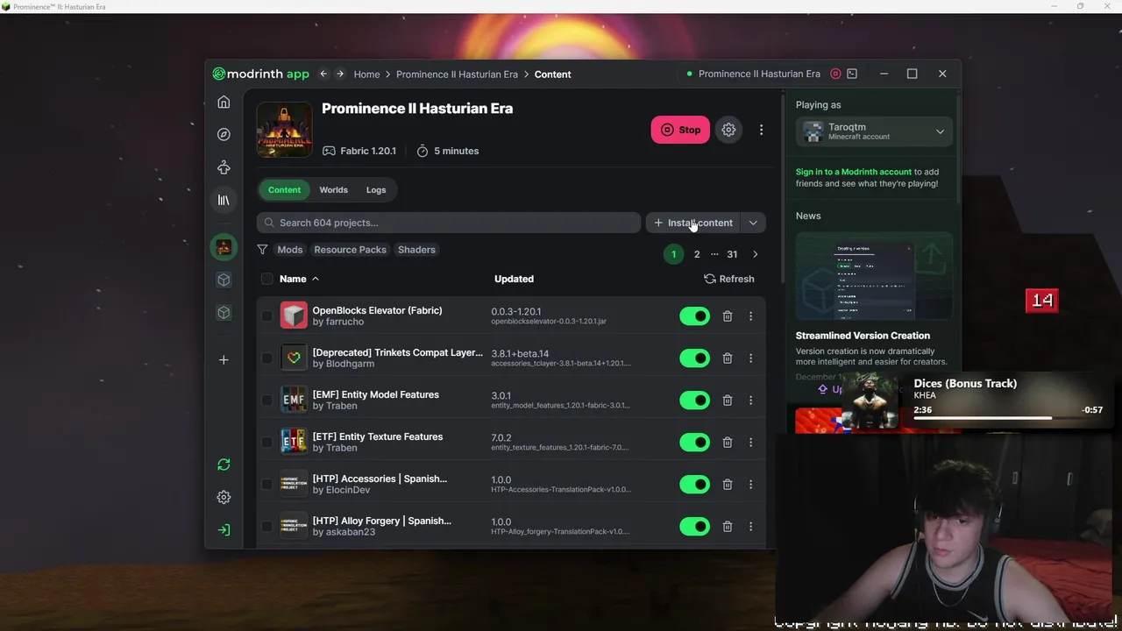The image size is (1122, 631).
Task: Sort by Name column header
Action: point(299,279)
